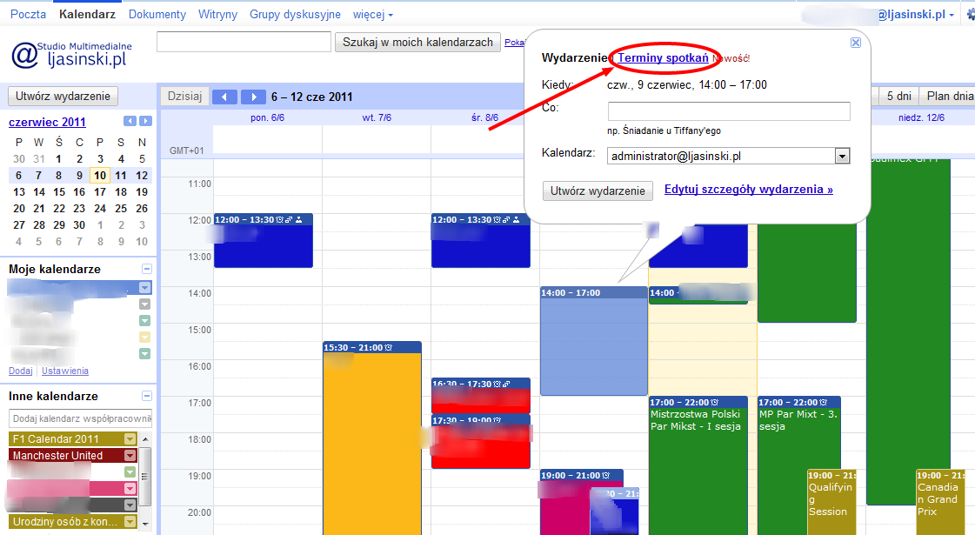Open the orange 15:30 – 21:00 event

(372, 438)
